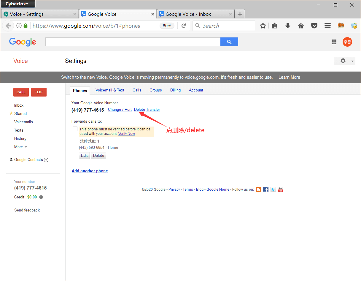Open the bookmarks list icon
The height and width of the screenshot is (281, 361).
click(x=275, y=26)
